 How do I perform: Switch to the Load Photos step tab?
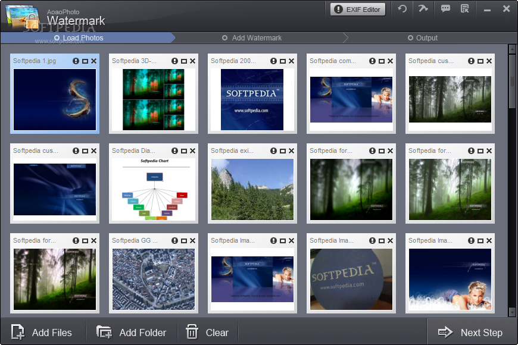click(88, 38)
